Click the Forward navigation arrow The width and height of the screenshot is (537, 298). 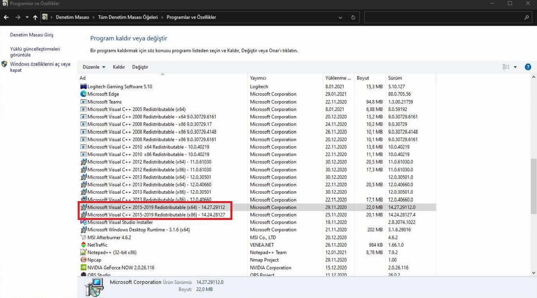[x=18, y=18]
